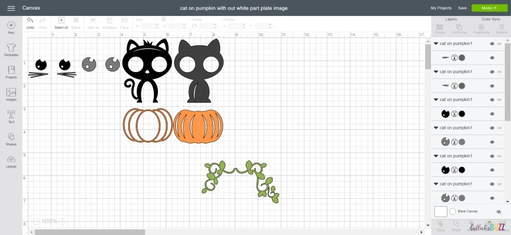511x235 pixels.
Task: Collapse the second cat on pumpkin1 group
Action: click(x=435, y=72)
